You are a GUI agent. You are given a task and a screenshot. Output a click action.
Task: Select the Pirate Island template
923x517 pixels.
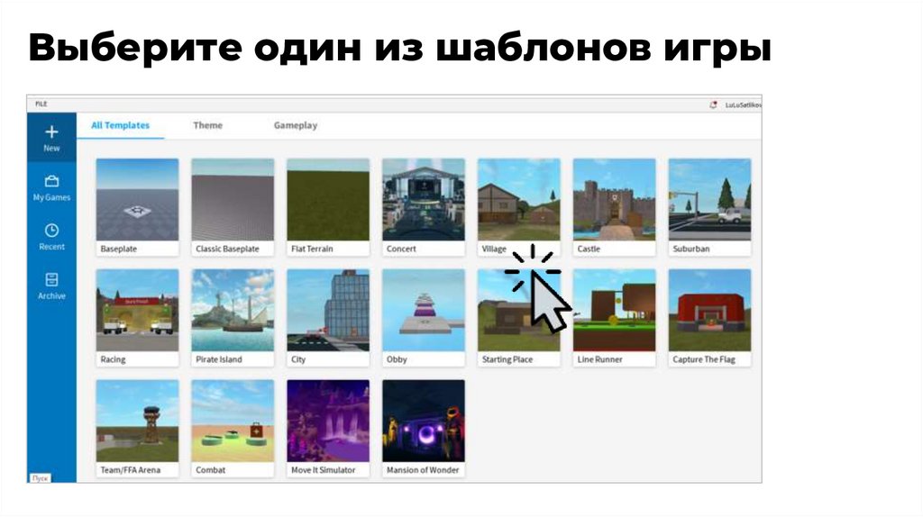[x=233, y=318]
